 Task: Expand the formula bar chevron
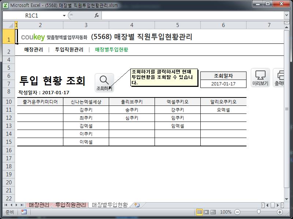pyautogui.click(x=286, y=15)
